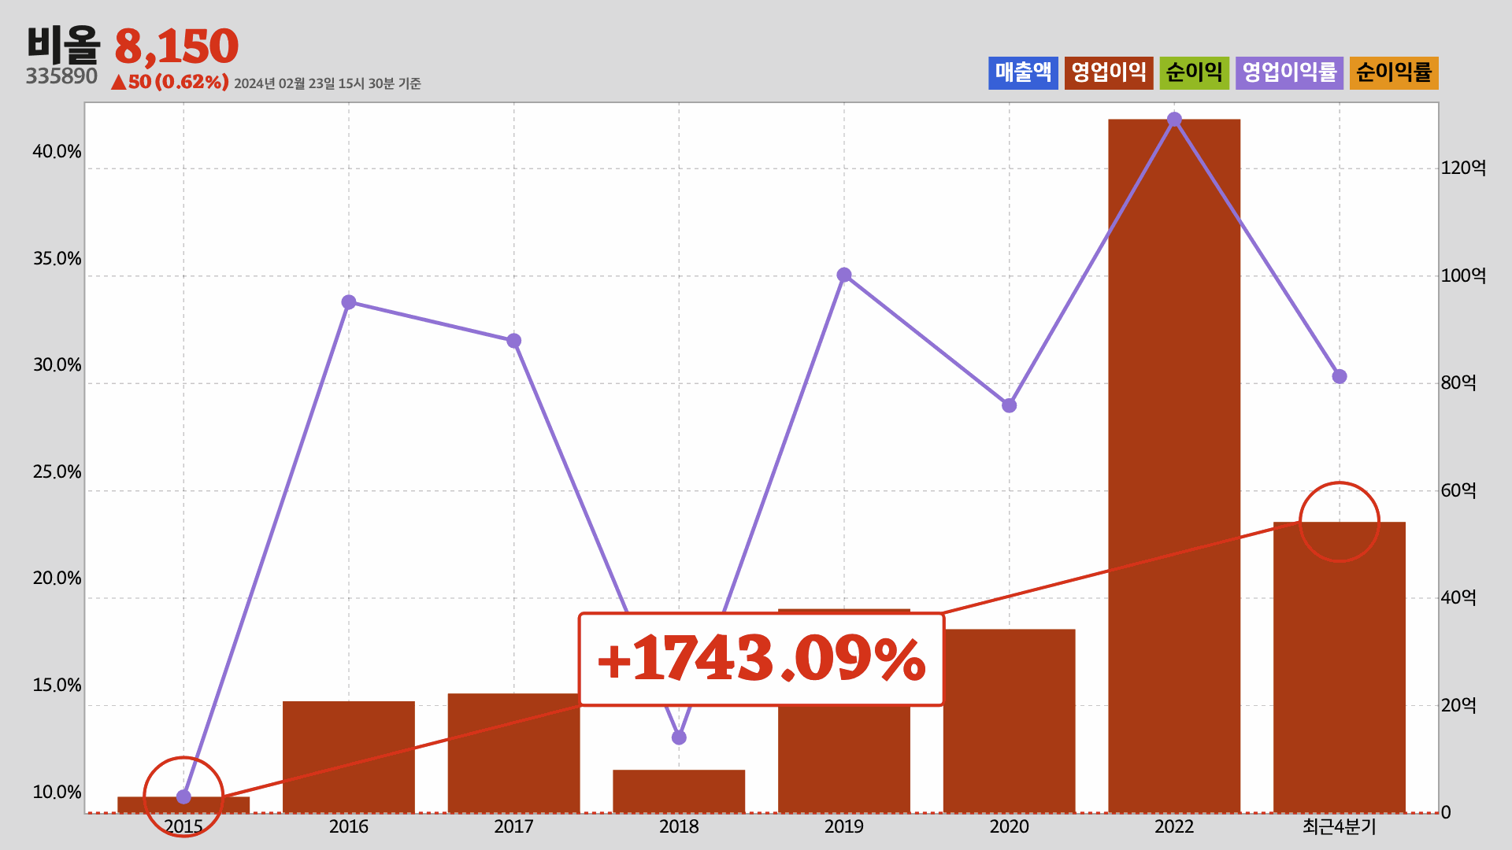Click the 100억 right axis label
Screen dimensions: 1512x850
point(1463,275)
